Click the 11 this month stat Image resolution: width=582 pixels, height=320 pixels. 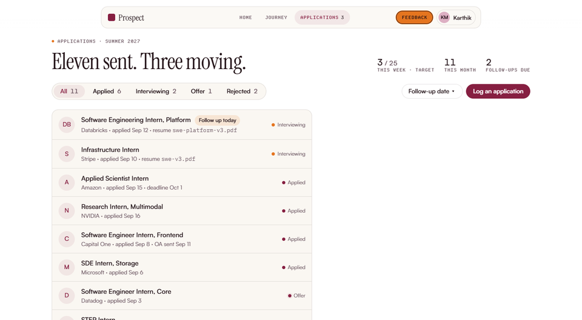[460, 65]
